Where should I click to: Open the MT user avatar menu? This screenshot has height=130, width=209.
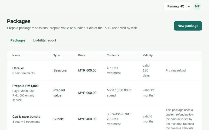197,6
